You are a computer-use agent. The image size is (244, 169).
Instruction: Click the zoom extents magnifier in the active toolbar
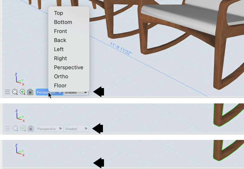coord(15,92)
